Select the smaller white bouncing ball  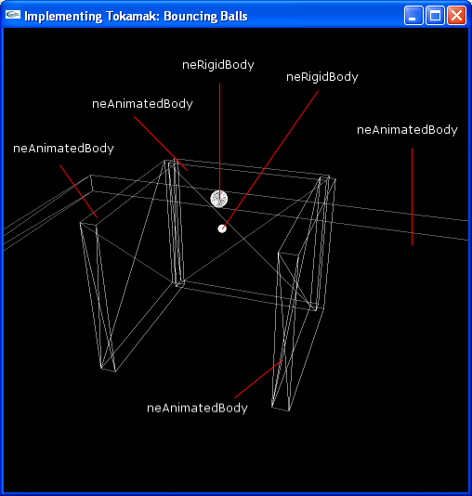coord(222,228)
